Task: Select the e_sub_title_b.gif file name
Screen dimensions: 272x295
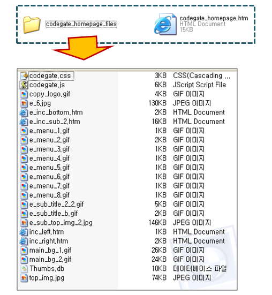Action: (x=54, y=214)
